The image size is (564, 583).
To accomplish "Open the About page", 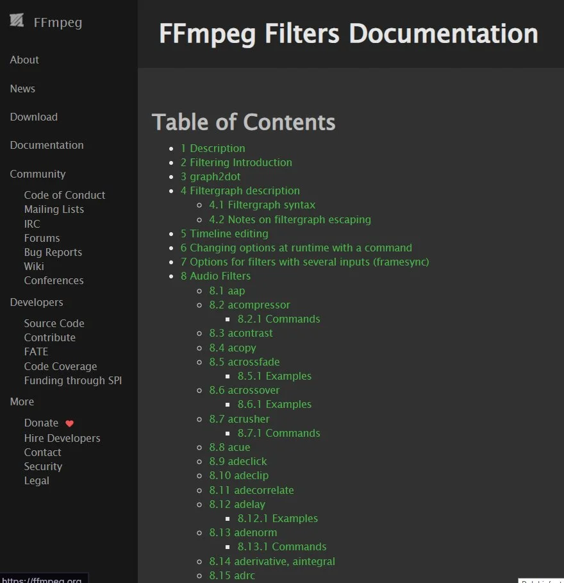I will coord(24,60).
